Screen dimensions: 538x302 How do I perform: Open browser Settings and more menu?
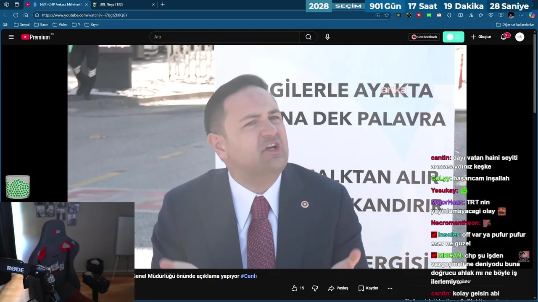521,15
